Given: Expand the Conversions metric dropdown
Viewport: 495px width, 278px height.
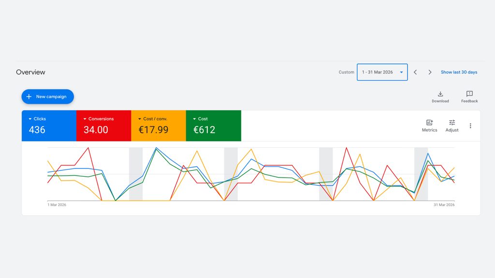Looking at the screenshot, I should tap(98, 119).
